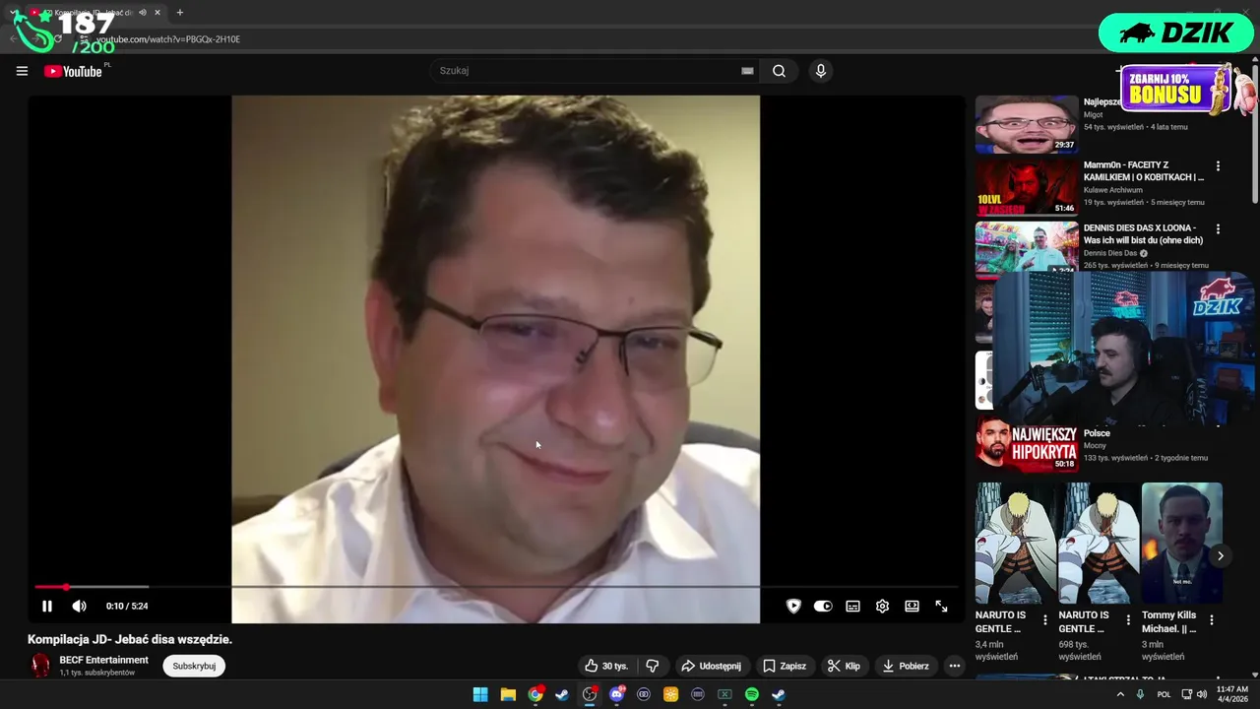Open File Explorer from the taskbar
This screenshot has height=709, width=1260.
coord(508,694)
